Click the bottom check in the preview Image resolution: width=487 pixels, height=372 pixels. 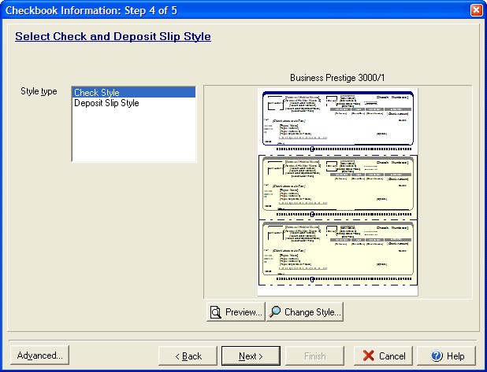(x=337, y=252)
